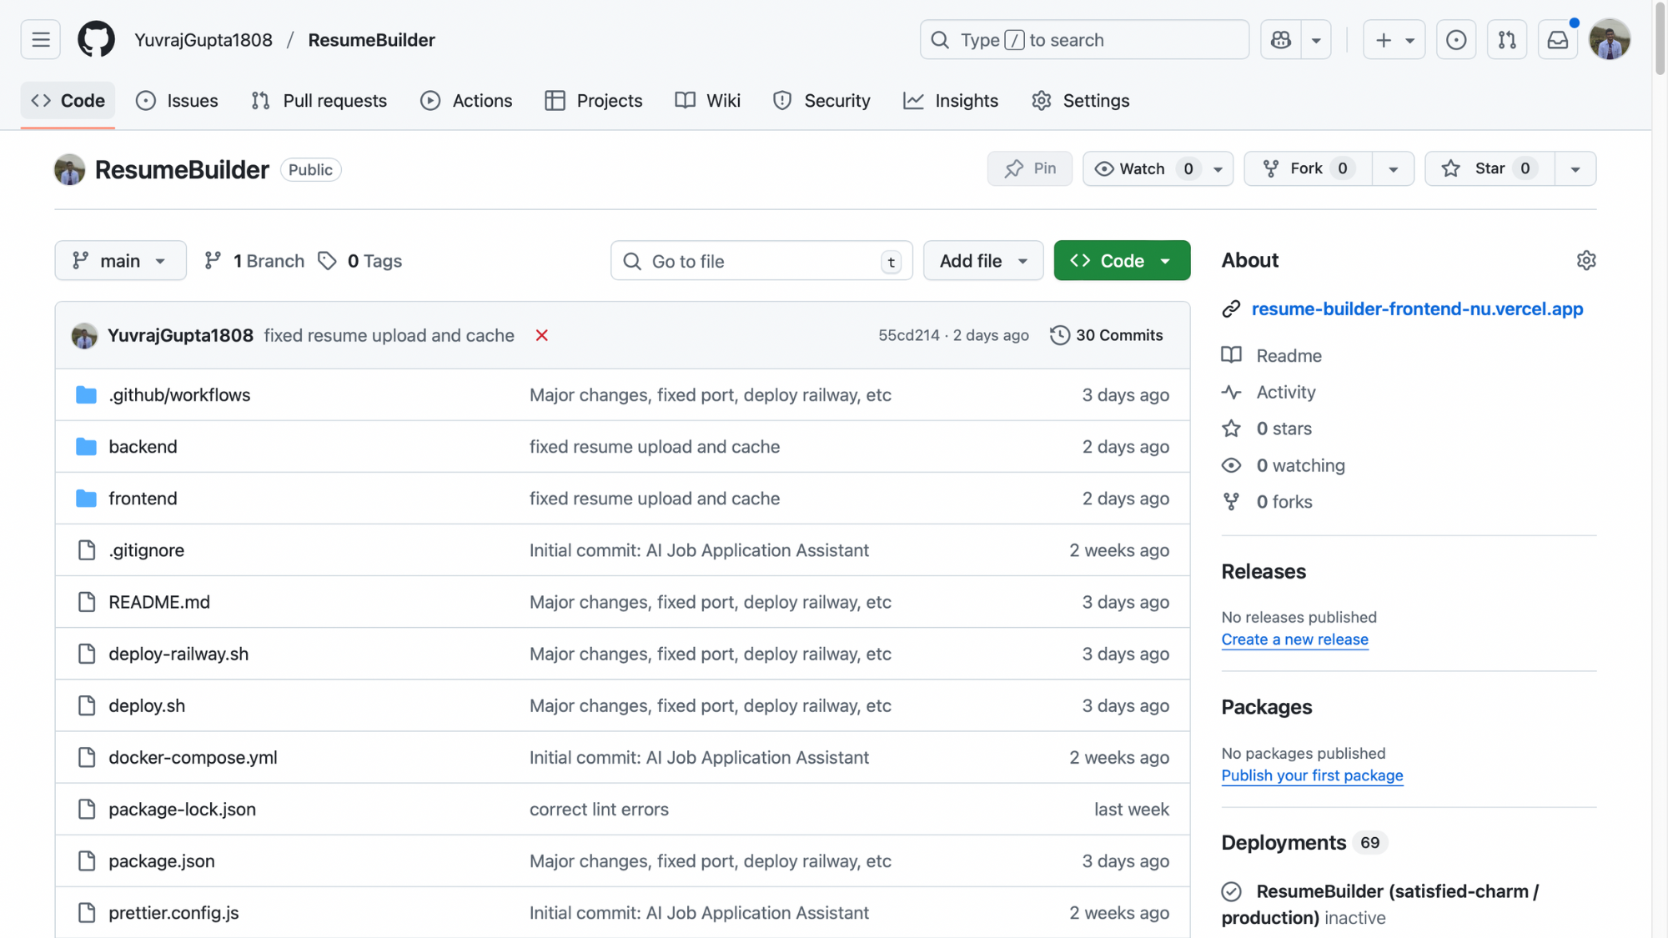This screenshot has width=1668, height=938.
Task: Open the Security tab
Action: point(821,101)
